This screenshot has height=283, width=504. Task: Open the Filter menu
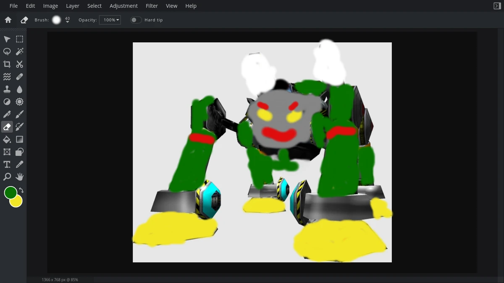pos(152,5)
